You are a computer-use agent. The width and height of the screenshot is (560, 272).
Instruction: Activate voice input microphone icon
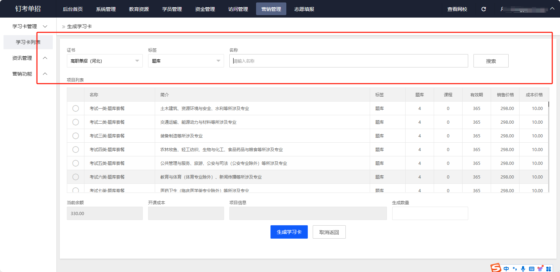(523, 269)
